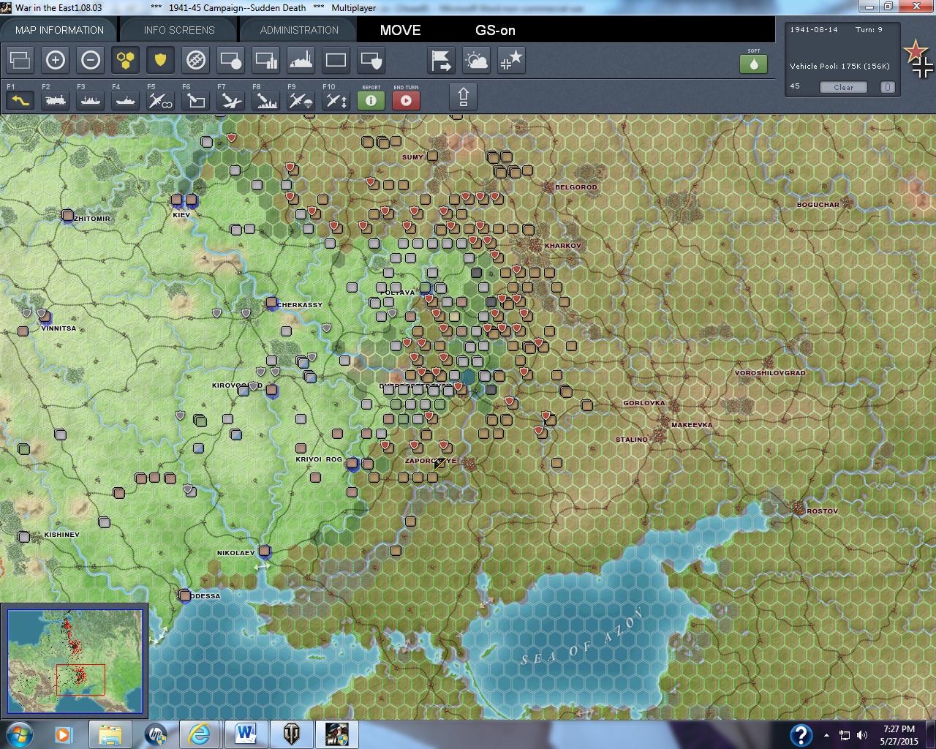
Task: Toggle the rectangle-with-bar-chart supply overlay
Action: tap(266, 60)
